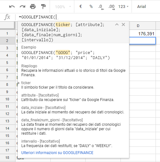Select row 2 header

click(7, 41)
